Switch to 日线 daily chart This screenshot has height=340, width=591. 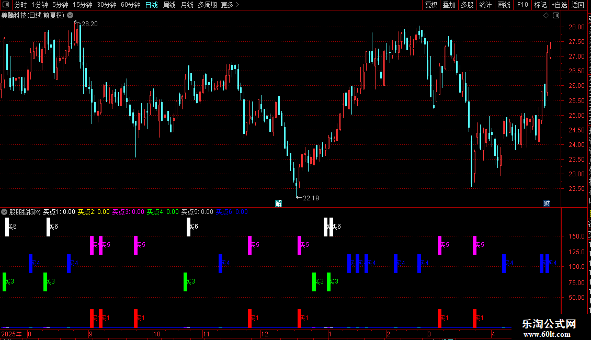(x=152, y=5)
